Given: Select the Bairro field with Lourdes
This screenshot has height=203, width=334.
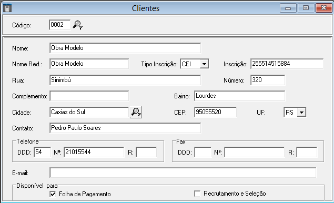Looking at the screenshot, I should (239, 96).
